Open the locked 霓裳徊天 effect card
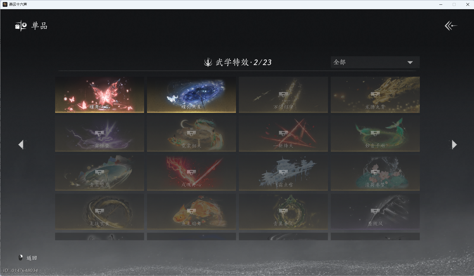The height and width of the screenshot is (276, 474). 191,134
